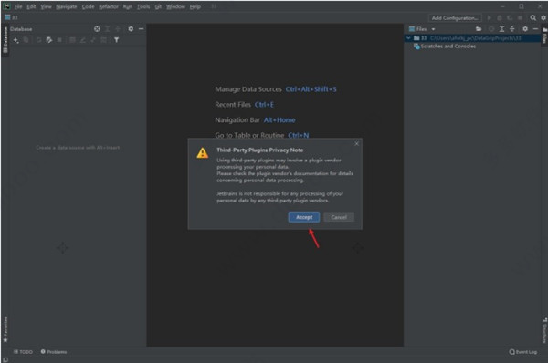
Task: Click the Filter funnel icon in Database toolbar
Action: pos(116,40)
